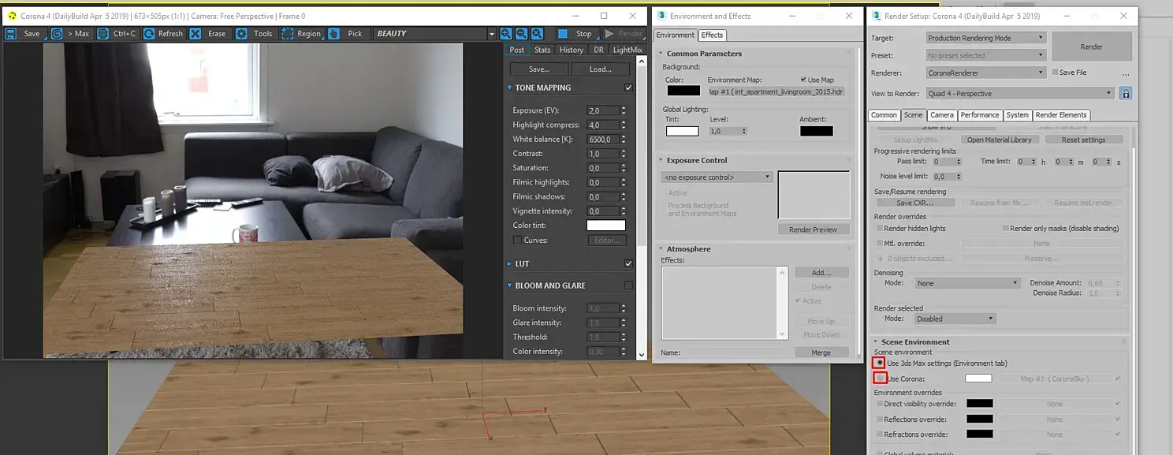Click the Load... button in Post tab
This screenshot has width=1173, height=455.
[x=601, y=69]
